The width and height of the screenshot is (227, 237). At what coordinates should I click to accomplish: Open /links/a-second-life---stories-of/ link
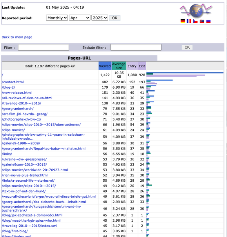[x=28, y=180]
